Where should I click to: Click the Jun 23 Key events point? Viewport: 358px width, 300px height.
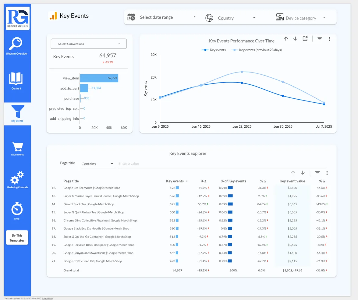(x=242, y=83)
